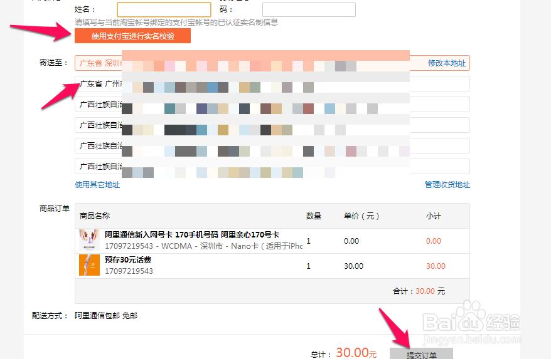Click 修改本地址 link
The height and width of the screenshot is (359, 551).
click(x=447, y=63)
